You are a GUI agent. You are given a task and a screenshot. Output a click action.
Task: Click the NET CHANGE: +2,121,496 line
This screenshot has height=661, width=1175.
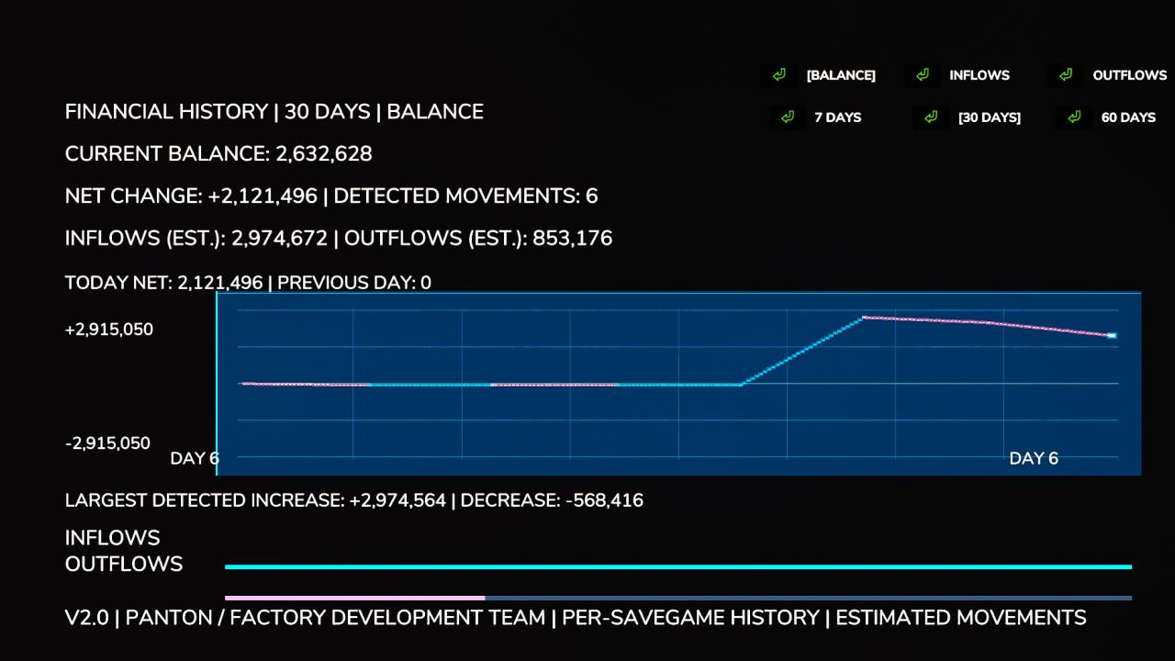click(331, 196)
